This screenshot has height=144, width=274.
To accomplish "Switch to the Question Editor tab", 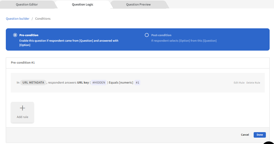I will click(27, 5).
